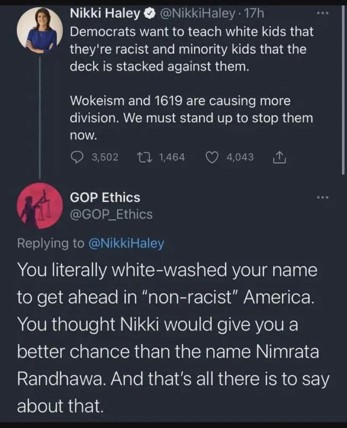
Task: Click the reply speech bubble icon
Action: click(76, 157)
